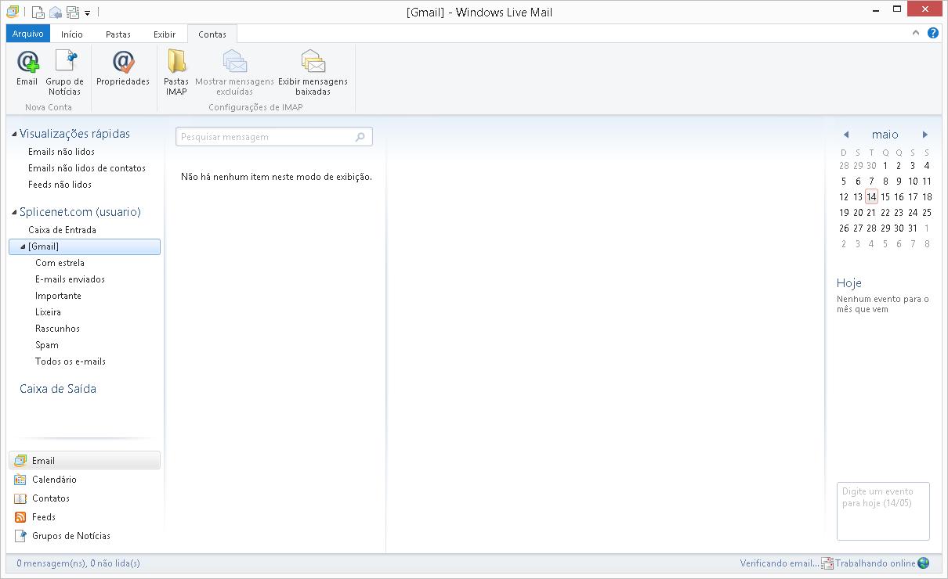Click the maio month header
Viewport: 948px width, 579px height.
(885, 135)
